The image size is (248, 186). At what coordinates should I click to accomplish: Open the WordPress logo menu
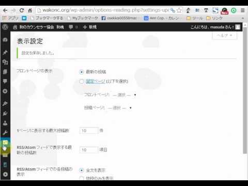5,27
